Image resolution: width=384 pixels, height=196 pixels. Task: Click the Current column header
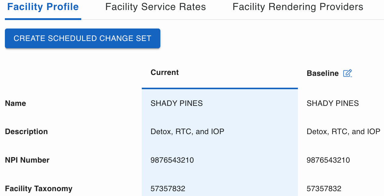pyautogui.click(x=165, y=73)
